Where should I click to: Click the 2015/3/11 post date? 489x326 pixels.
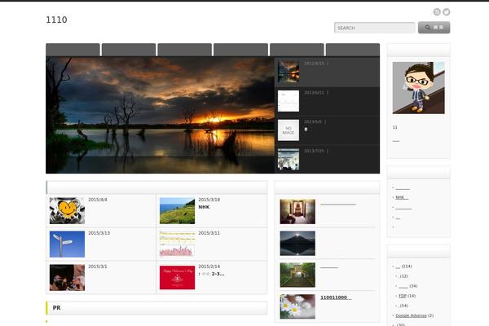coord(209,233)
